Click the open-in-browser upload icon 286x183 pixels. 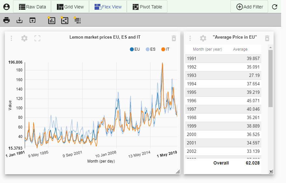(32, 20)
